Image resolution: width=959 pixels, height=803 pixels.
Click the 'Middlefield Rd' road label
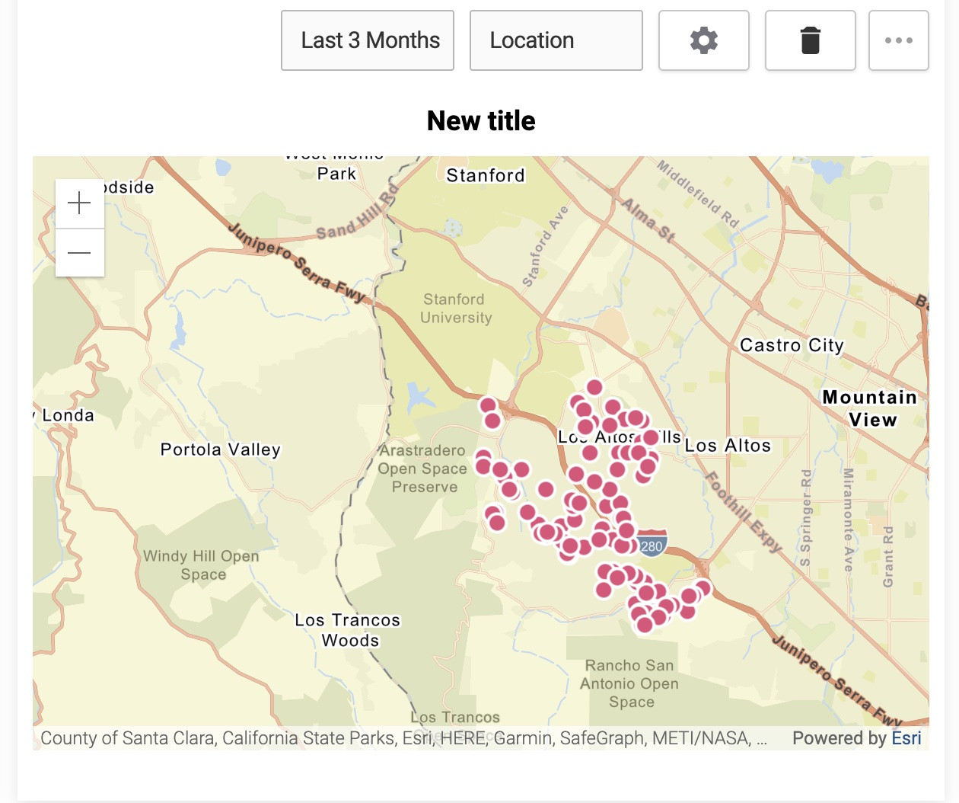(698, 194)
